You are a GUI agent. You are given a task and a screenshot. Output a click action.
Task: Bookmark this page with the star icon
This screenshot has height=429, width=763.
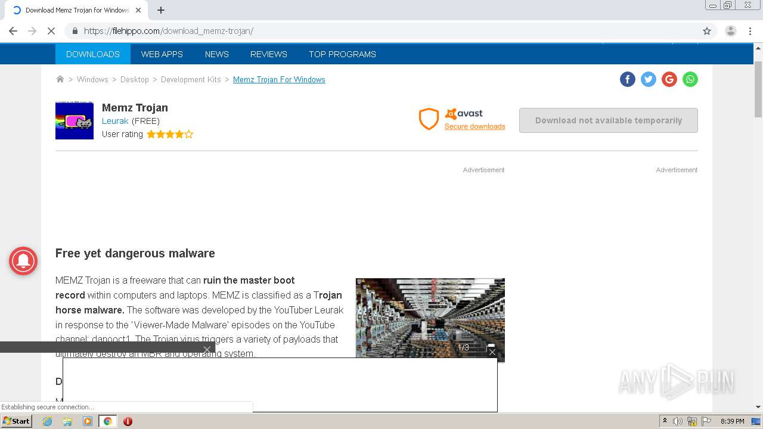pos(707,31)
